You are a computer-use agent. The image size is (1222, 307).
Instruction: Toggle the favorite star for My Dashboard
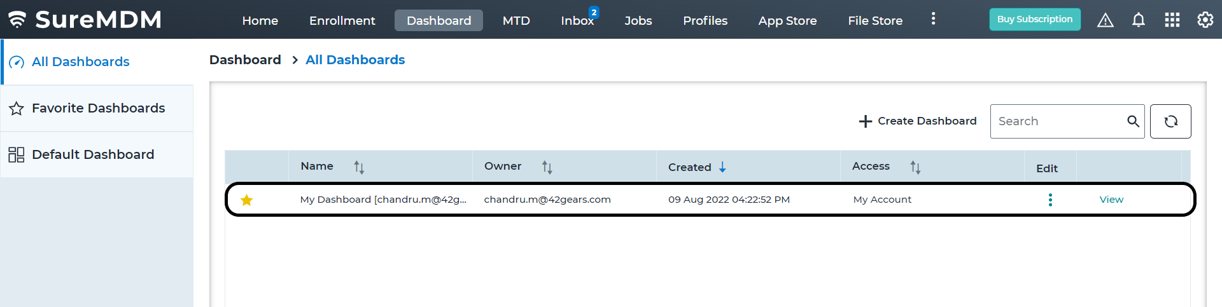point(247,200)
